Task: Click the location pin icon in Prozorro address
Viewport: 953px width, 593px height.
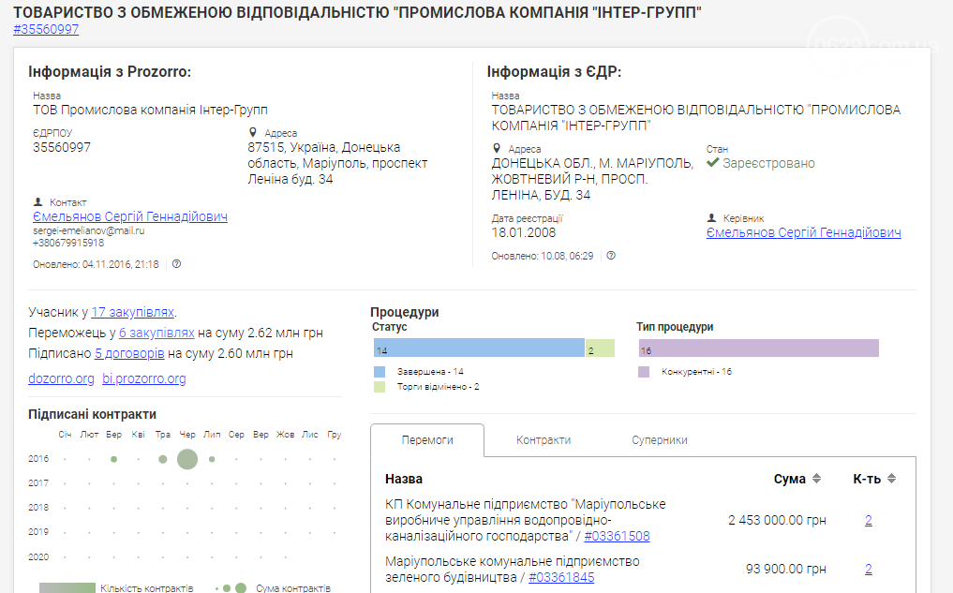Action: [253, 132]
